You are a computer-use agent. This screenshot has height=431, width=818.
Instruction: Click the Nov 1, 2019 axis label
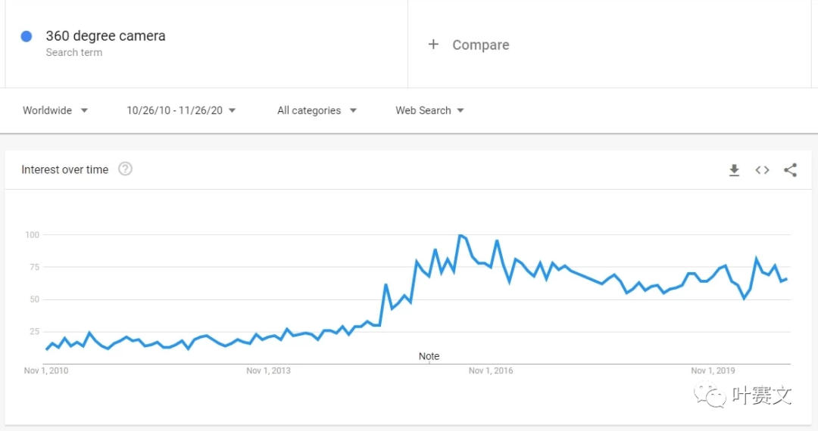tap(713, 371)
